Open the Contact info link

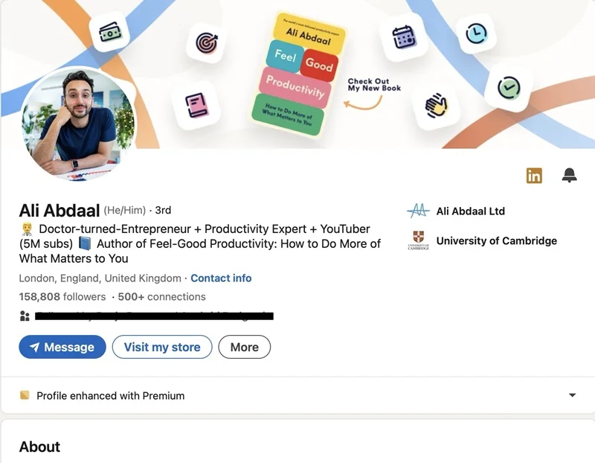221,278
